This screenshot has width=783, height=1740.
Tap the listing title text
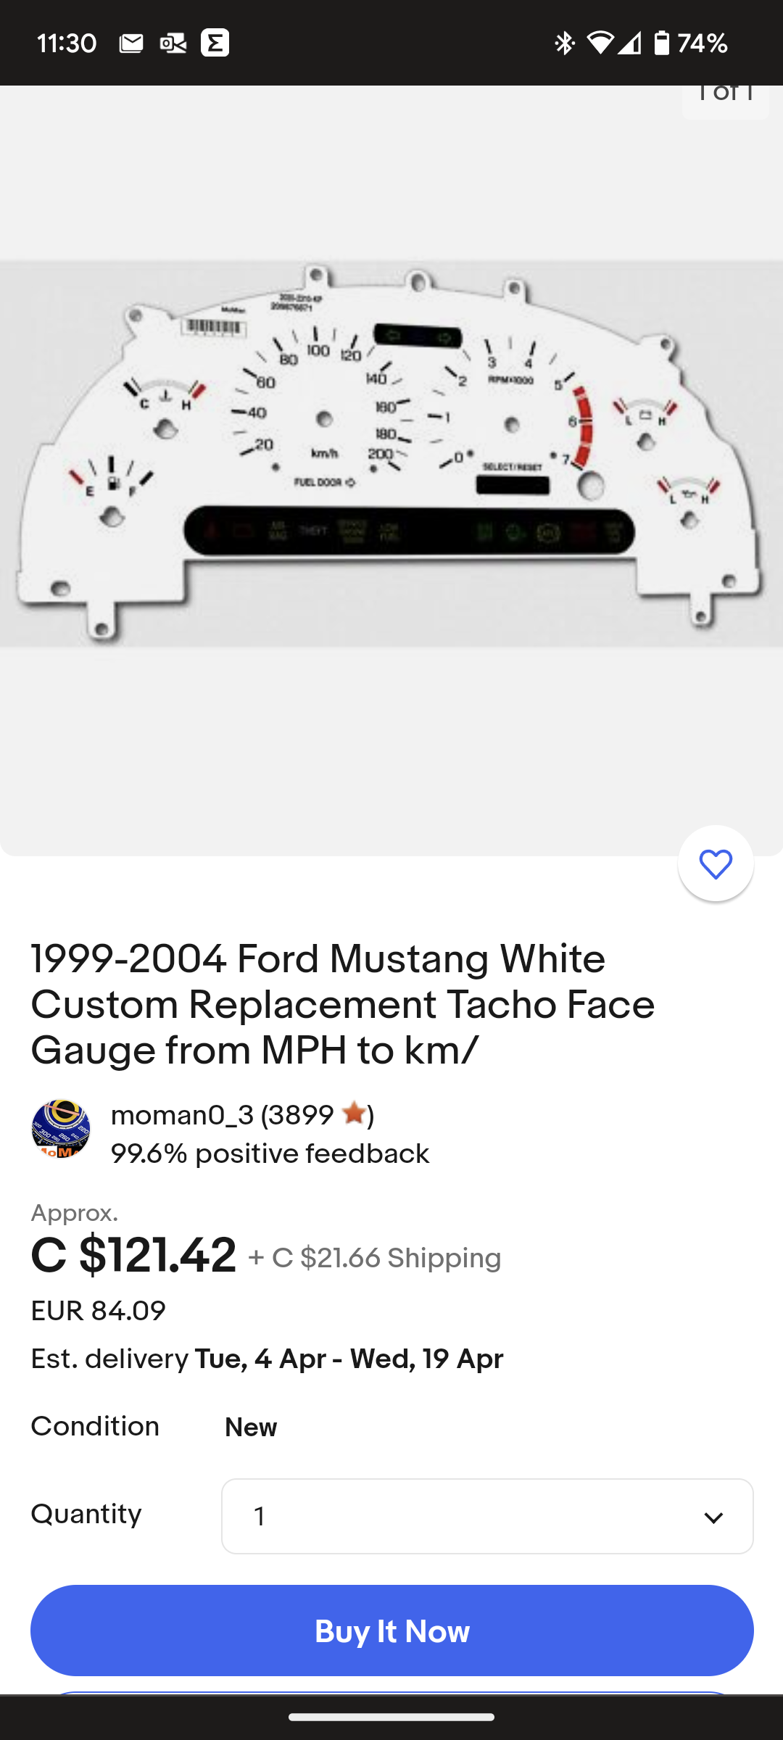pos(342,1004)
